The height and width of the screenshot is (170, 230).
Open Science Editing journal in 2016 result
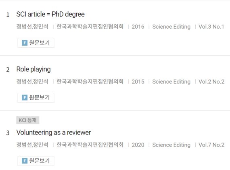171,27
